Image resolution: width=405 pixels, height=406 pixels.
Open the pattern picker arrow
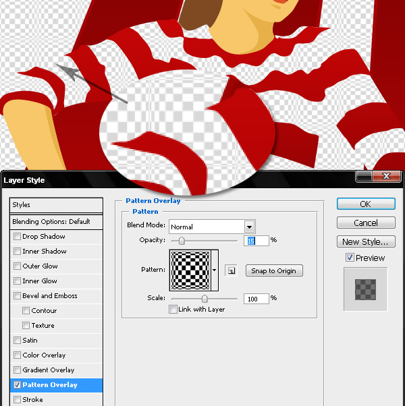click(x=215, y=270)
